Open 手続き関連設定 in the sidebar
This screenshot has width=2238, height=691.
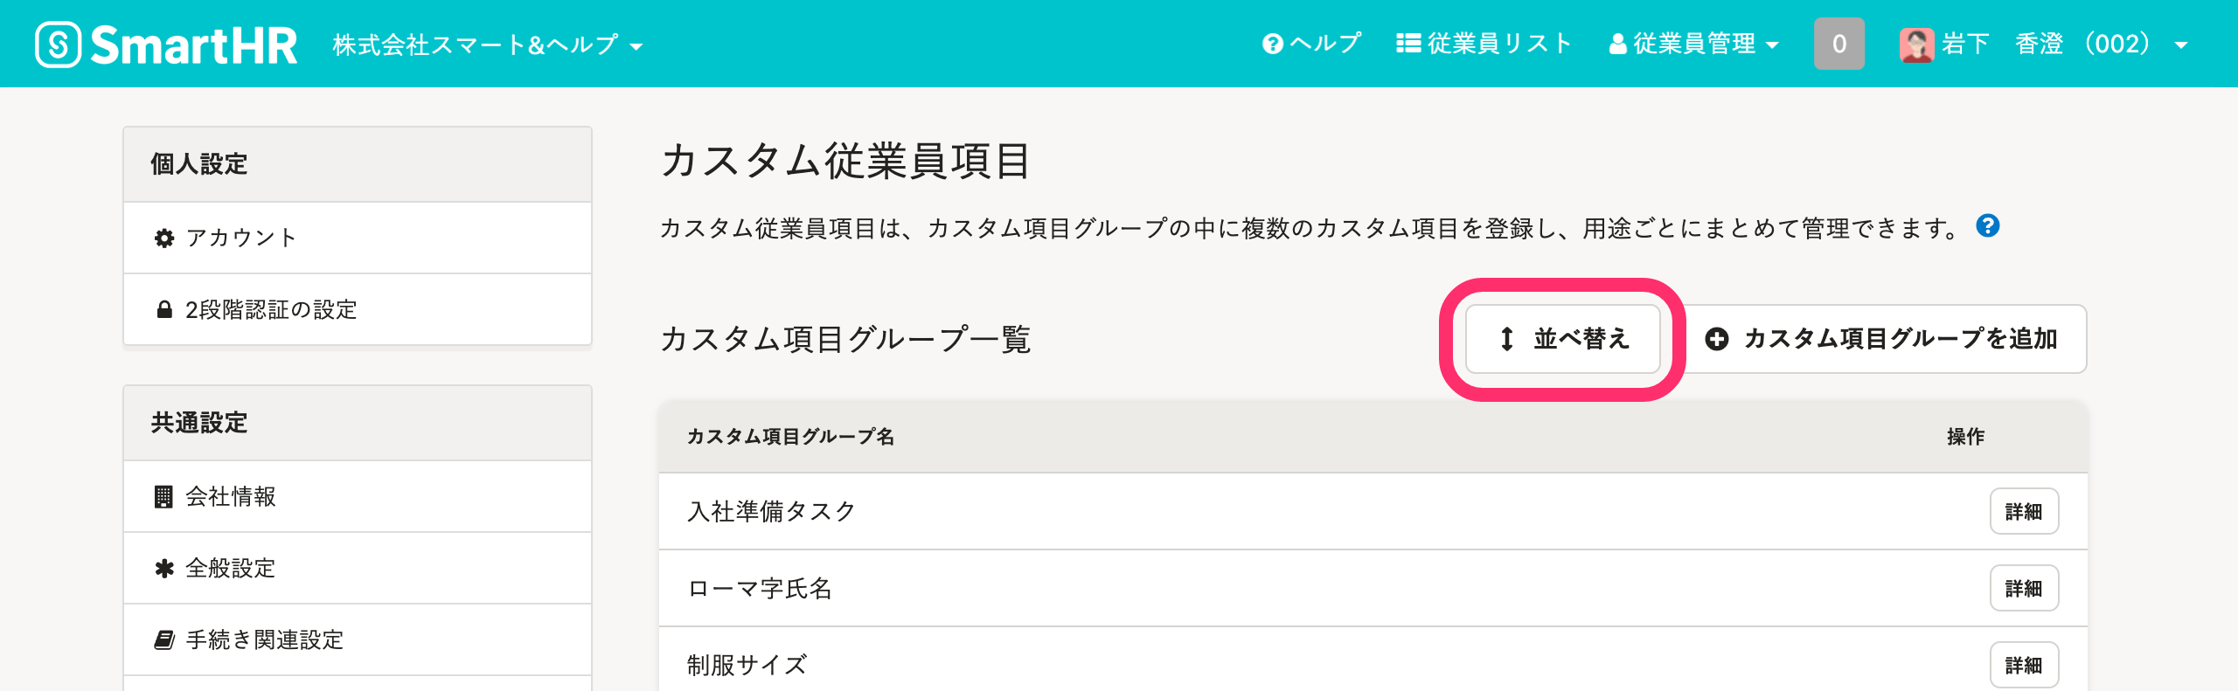(358, 639)
